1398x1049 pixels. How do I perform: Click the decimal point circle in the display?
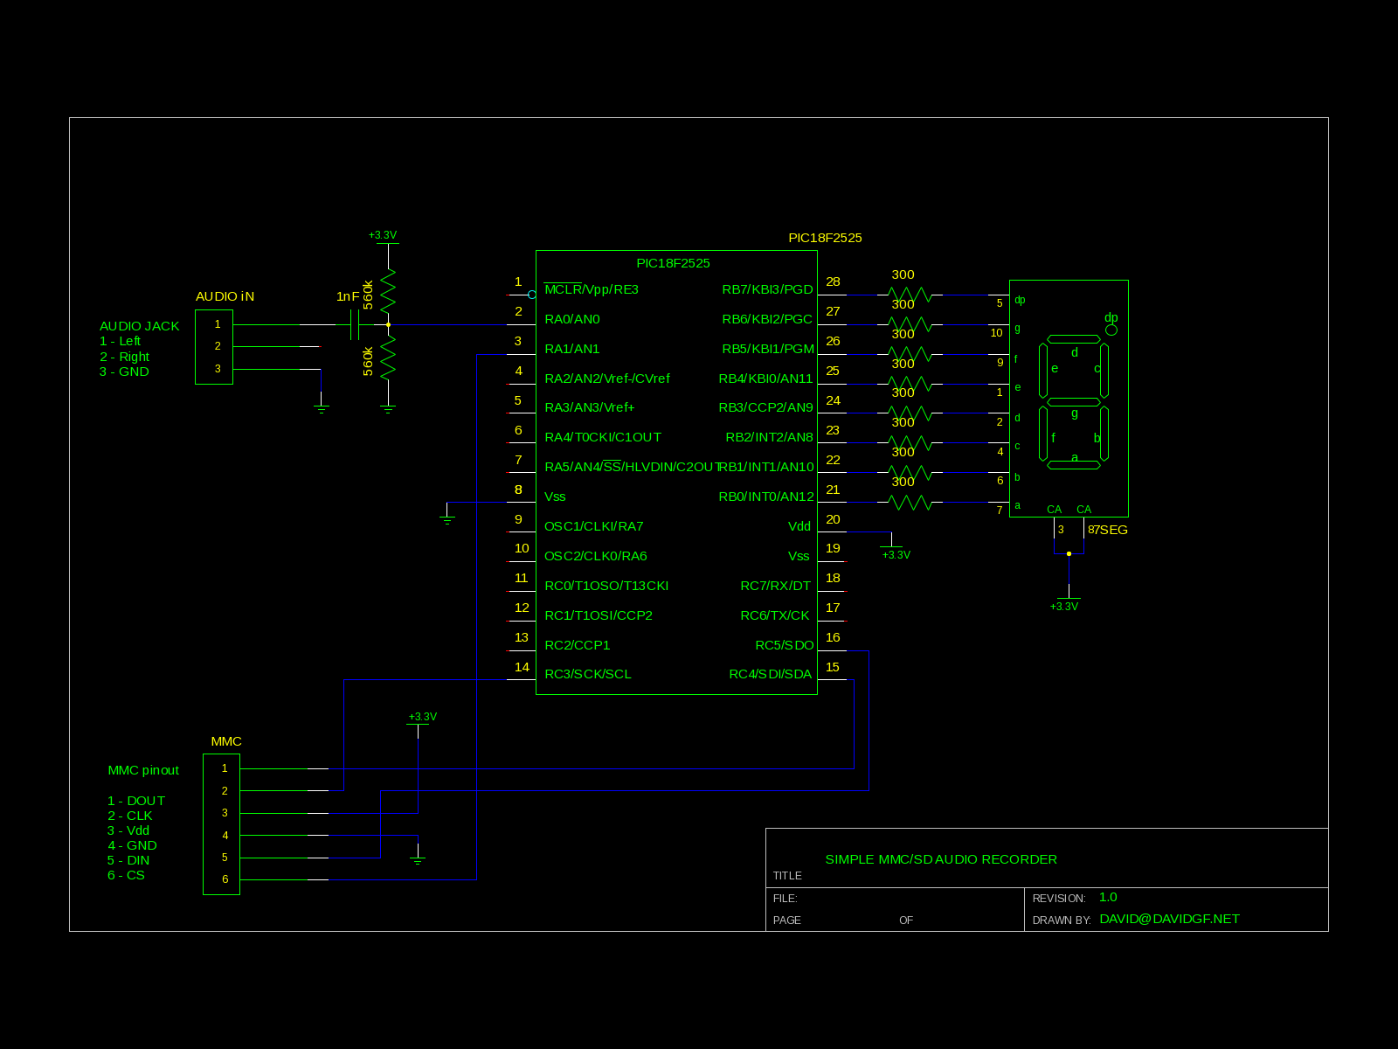click(1111, 330)
